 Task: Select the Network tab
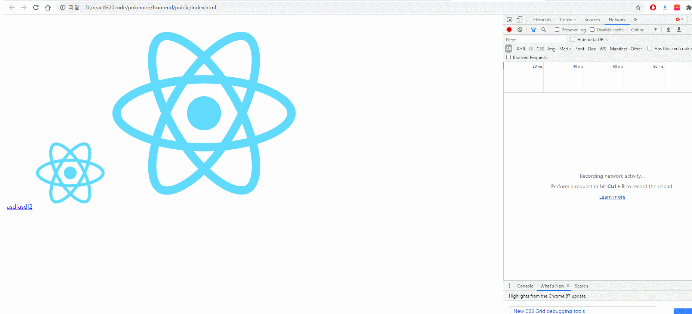[x=617, y=20]
